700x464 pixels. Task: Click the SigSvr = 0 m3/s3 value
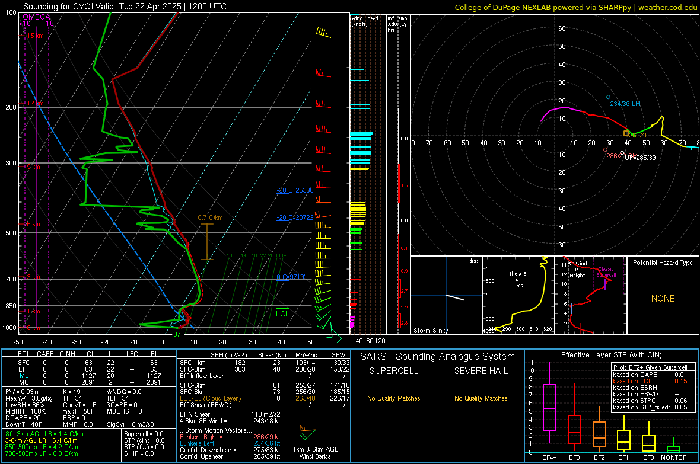(x=131, y=424)
